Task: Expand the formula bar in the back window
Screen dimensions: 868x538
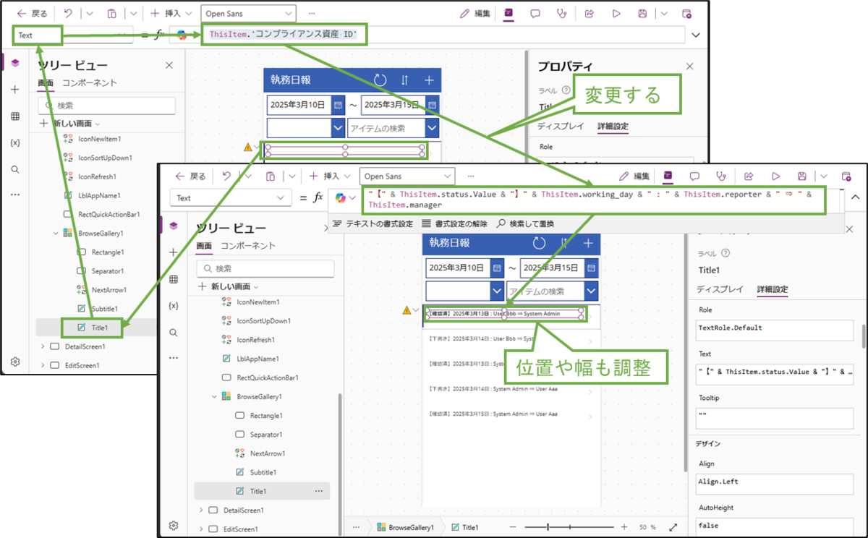Action: click(x=697, y=35)
